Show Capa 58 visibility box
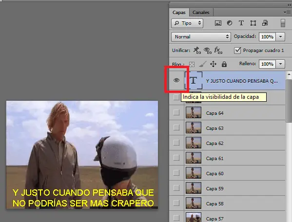The width and height of the screenshot is (292, 222). point(176,203)
